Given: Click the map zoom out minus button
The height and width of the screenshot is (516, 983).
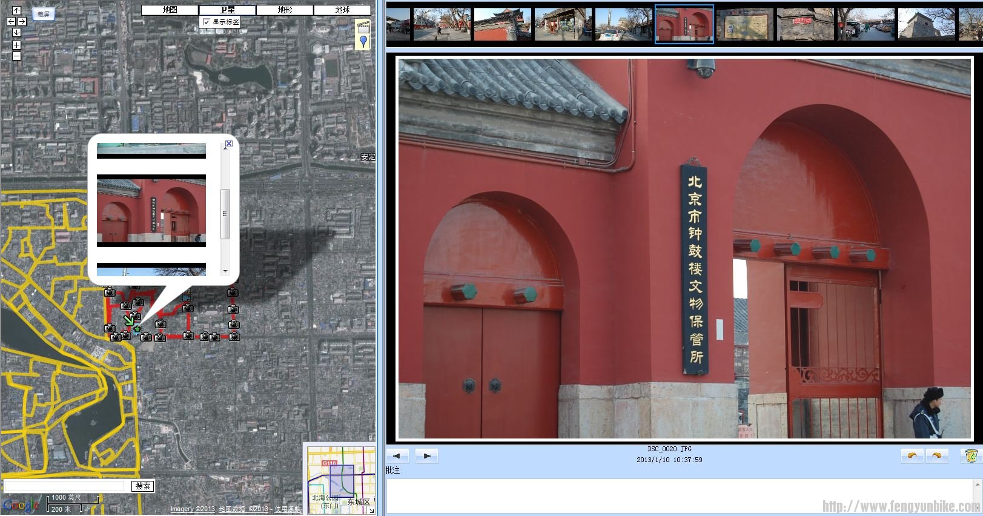Looking at the screenshot, I should pos(16,56).
